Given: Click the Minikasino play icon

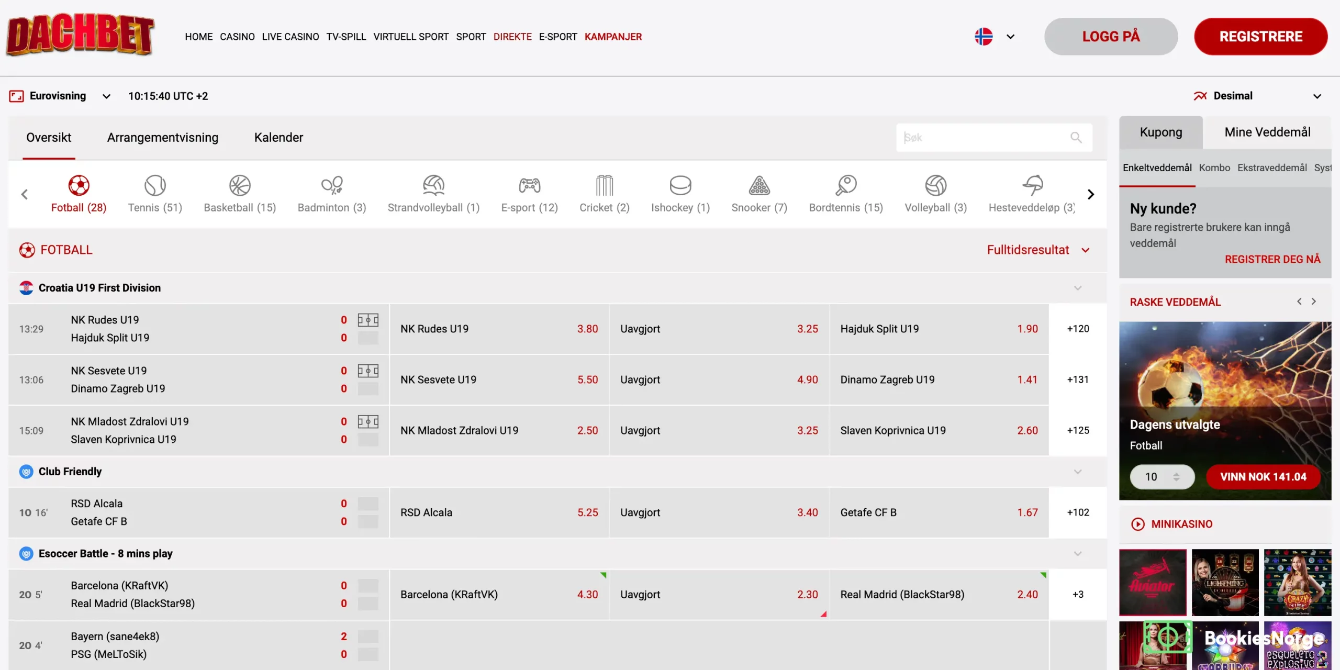Looking at the screenshot, I should pyautogui.click(x=1137, y=524).
